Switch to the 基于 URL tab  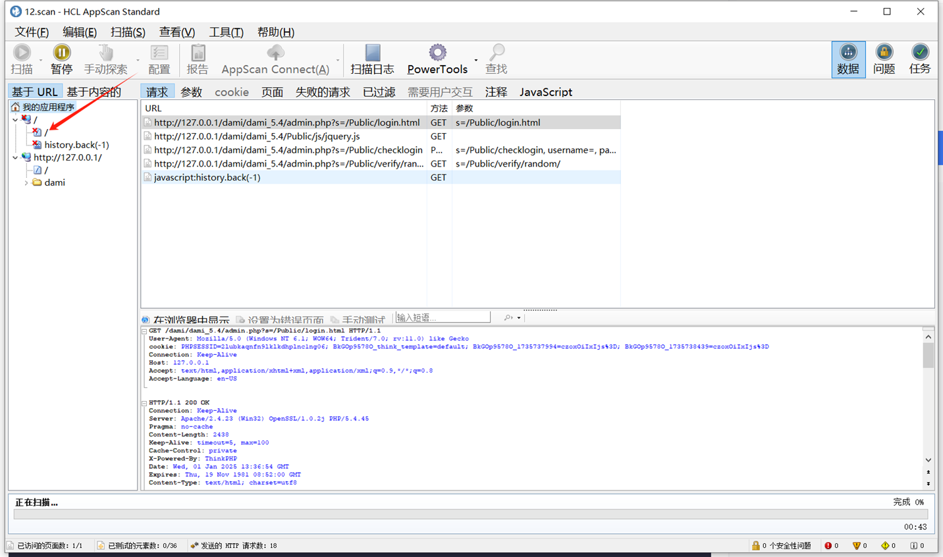click(35, 92)
